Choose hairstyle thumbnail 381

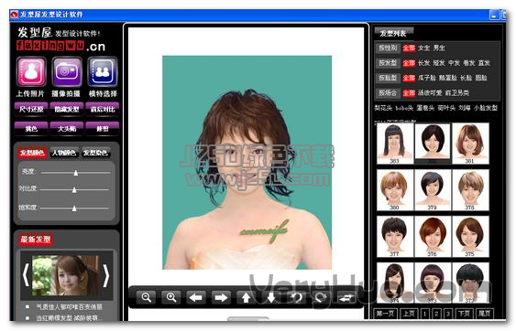470,144
